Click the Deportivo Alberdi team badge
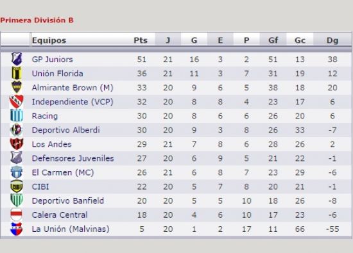 pyautogui.click(x=17, y=130)
